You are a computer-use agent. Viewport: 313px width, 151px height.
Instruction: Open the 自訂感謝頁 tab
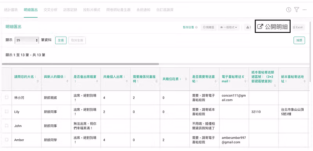click(x=165, y=9)
